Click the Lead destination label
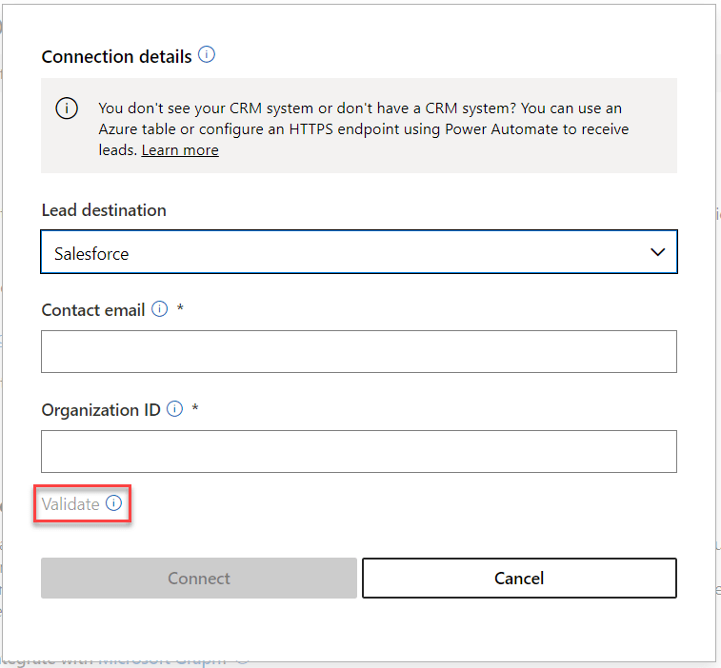The height and width of the screenshot is (668, 721). pyautogui.click(x=104, y=210)
